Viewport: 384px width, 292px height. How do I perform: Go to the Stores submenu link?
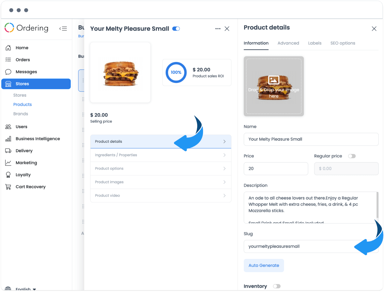coord(20,95)
